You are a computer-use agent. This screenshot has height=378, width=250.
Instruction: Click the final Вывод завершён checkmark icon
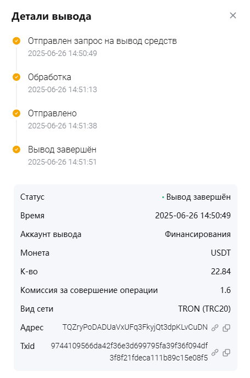click(16, 149)
